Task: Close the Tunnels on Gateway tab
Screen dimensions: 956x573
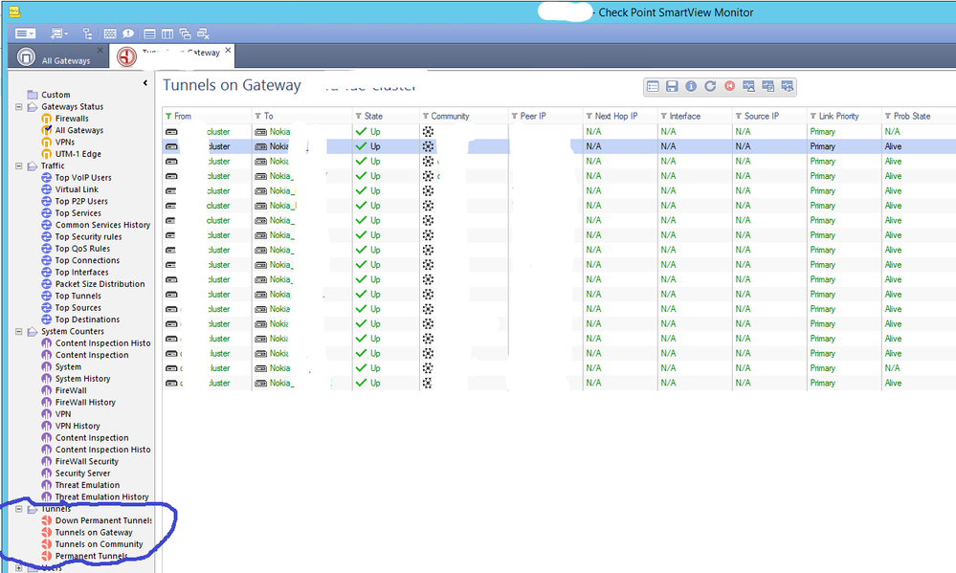Action: [x=228, y=50]
